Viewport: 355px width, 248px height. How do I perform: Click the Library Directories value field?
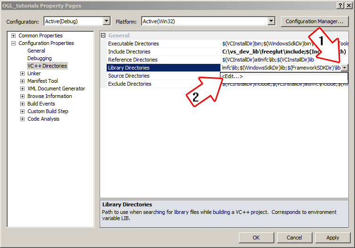point(281,68)
